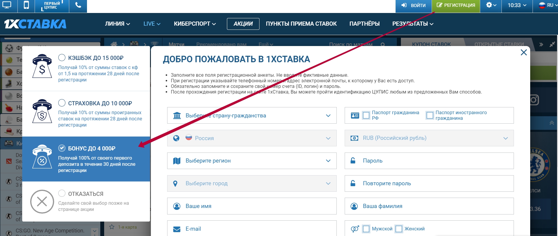This screenshot has height=236, width=558.
Task: Click the Регистрация button
Action: (456, 5)
